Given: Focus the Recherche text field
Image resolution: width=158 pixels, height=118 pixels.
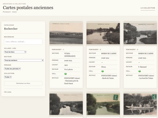Looking at the screenshot, I should [x=23, y=42].
